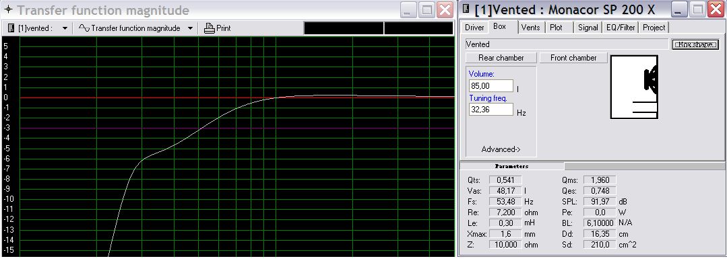727x269 pixels.
Task: Close the Transfer function magnitude window
Action: pos(445,9)
